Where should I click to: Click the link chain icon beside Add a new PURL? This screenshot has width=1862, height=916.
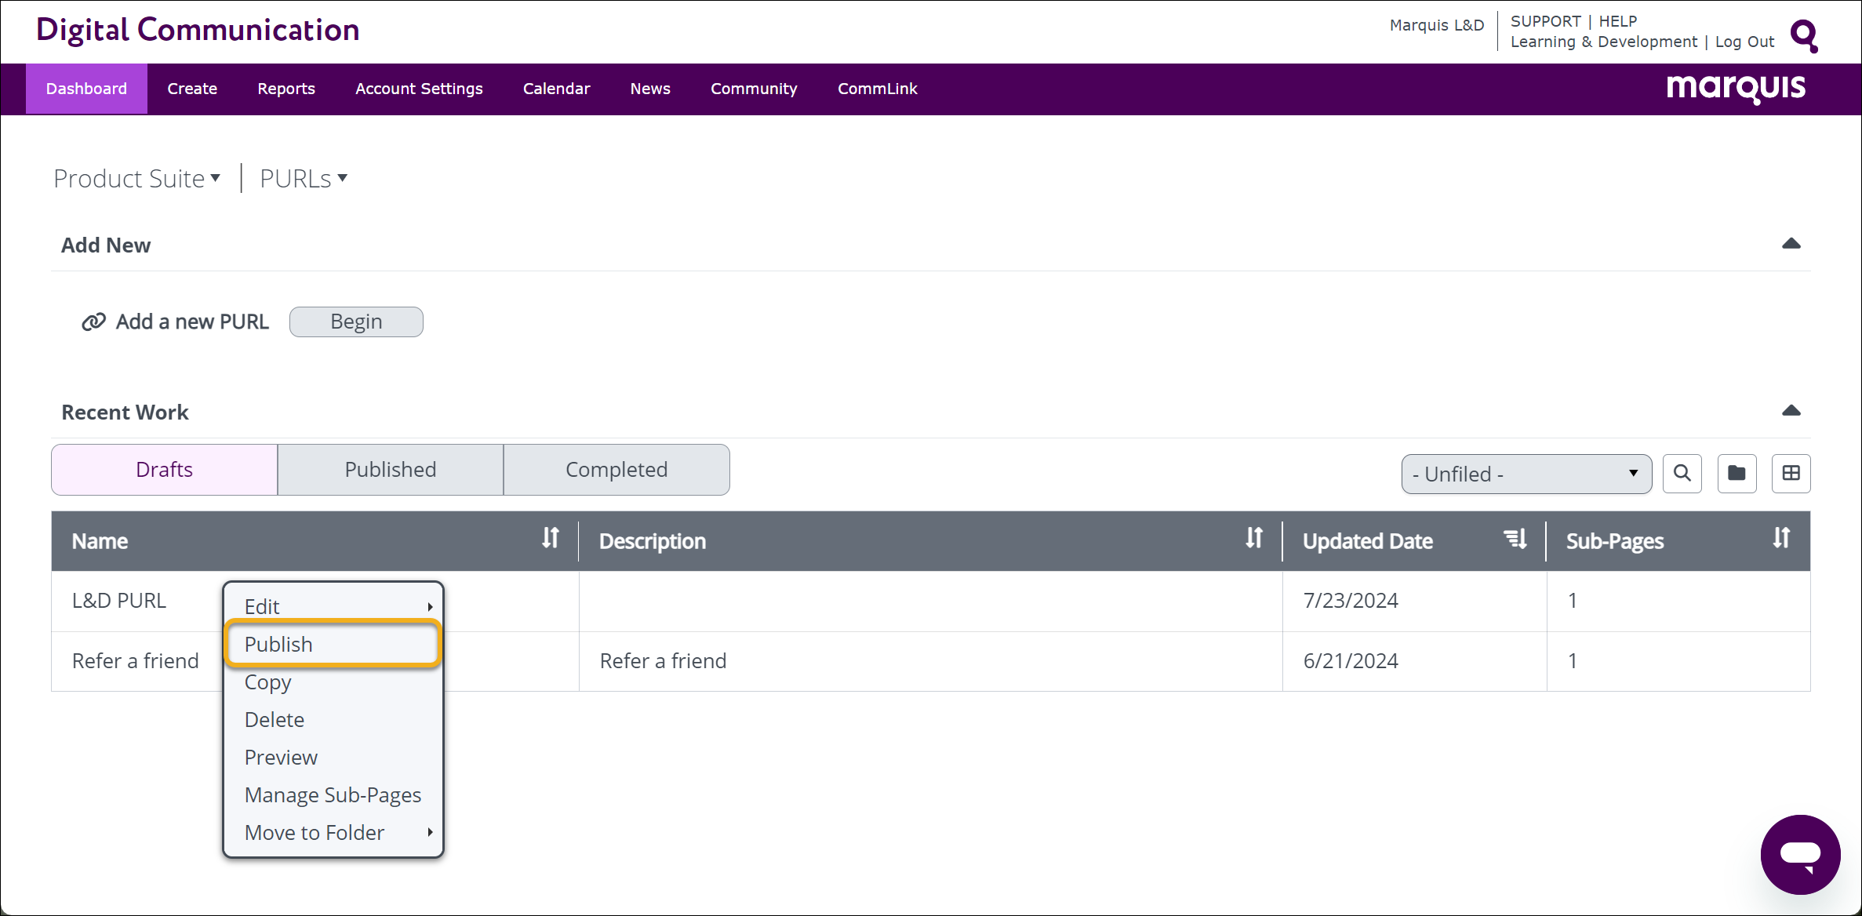[x=93, y=322]
